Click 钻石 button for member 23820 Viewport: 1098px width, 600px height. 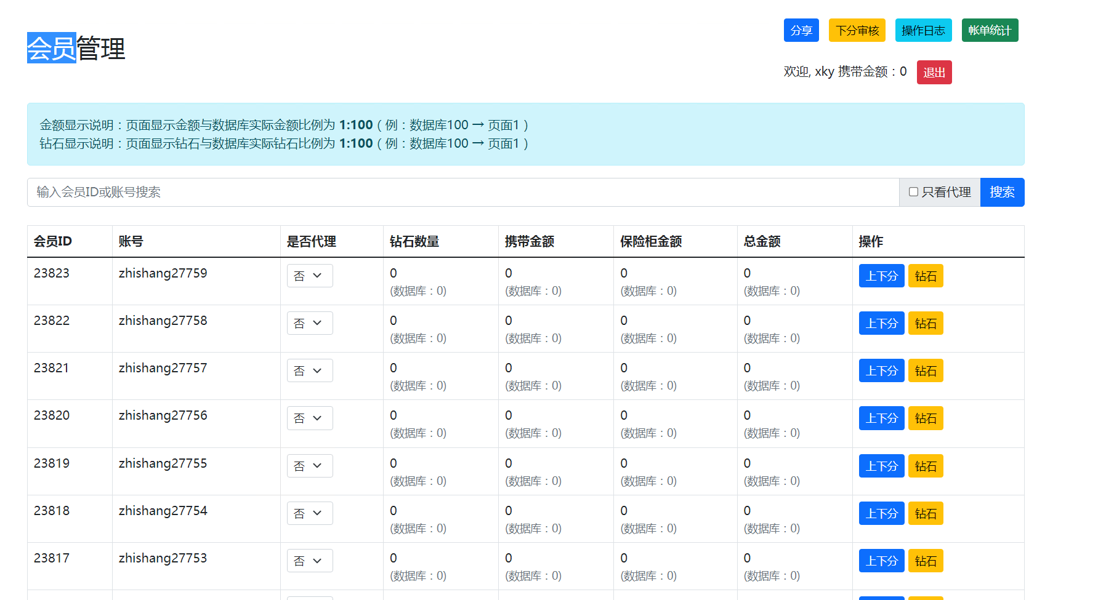[925, 418]
